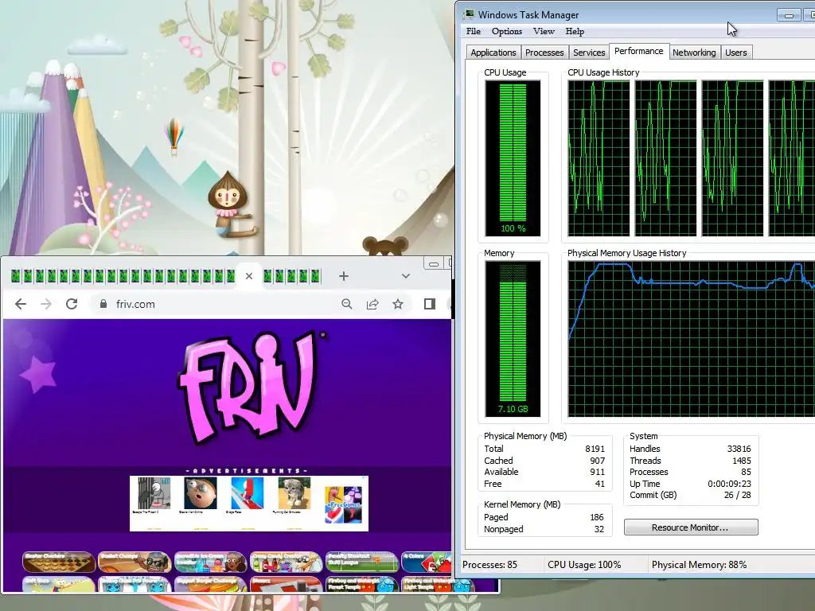Click 'Physical Memory: 88%' in the status bar
This screenshot has height=611, width=815.
(699, 565)
